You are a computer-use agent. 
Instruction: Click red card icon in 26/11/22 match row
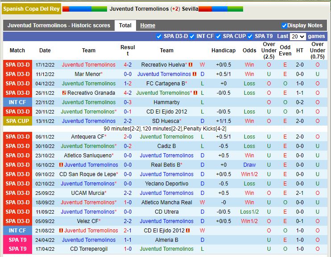194,93
